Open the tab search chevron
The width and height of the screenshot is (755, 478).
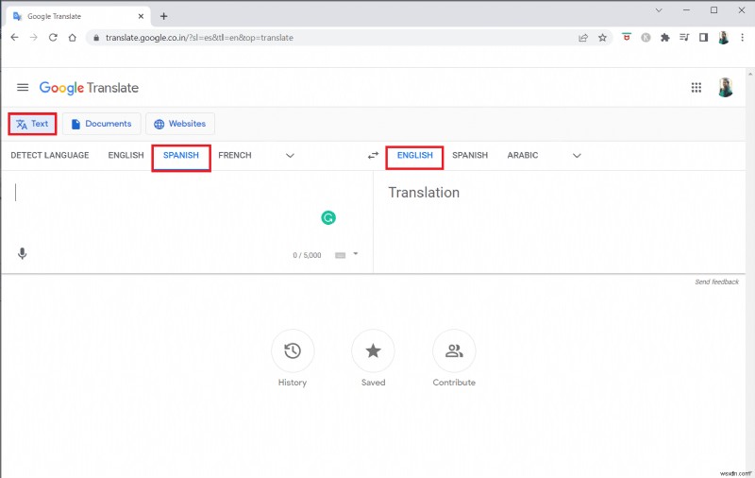(659, 10)
